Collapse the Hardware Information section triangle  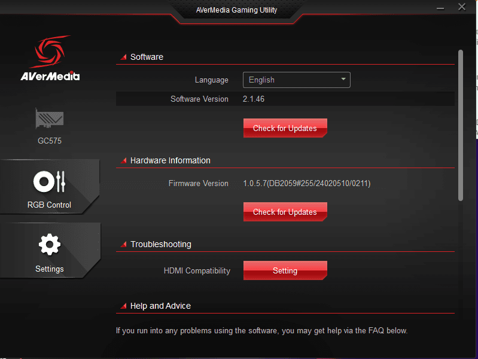point(123,160)
